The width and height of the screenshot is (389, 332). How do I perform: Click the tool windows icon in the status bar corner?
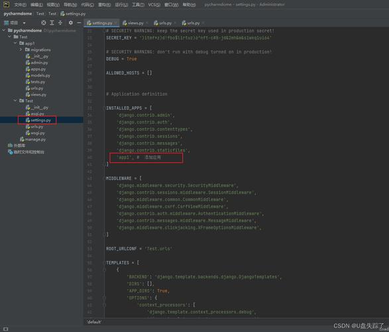pyautogui.click(x=5, y=329)
